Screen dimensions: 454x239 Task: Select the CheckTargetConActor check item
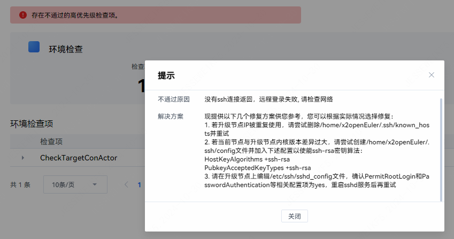[79, 158]
